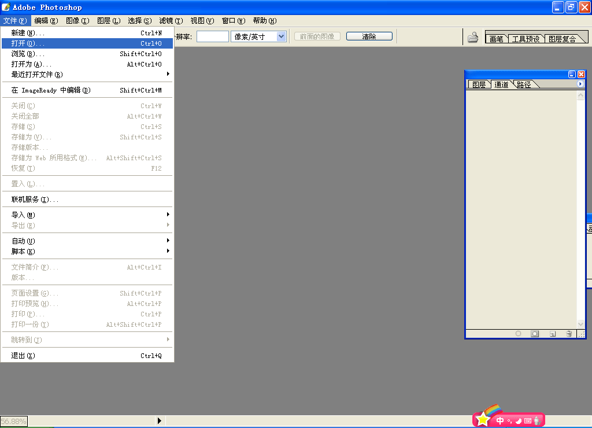Load channel as selection dotted-circle icon
The width and height of the screenshot is (592, 428).
519,334
